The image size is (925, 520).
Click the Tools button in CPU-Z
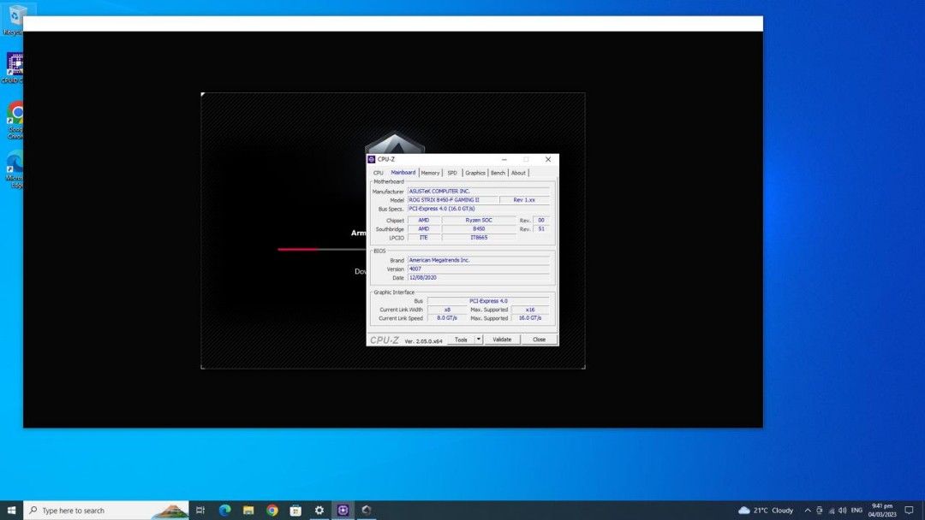coord(461,340)
